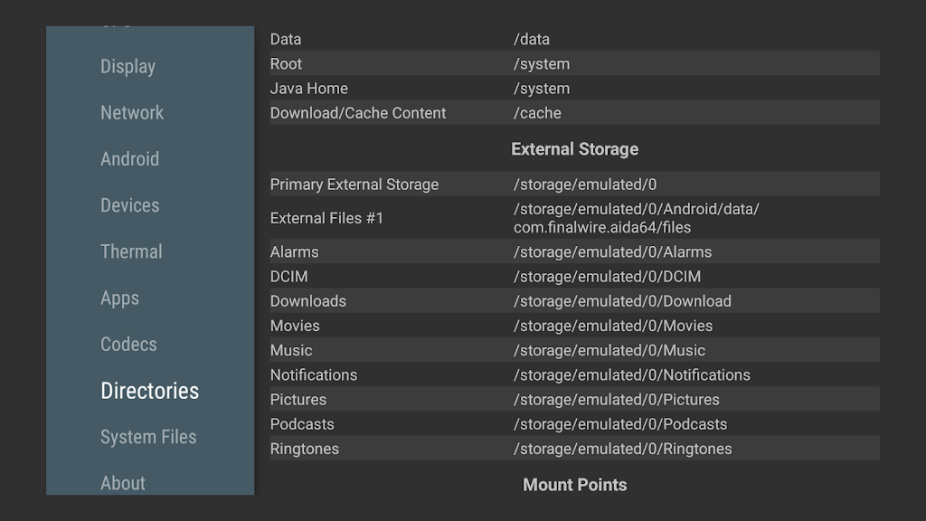926x521 pixels.
Task: Open the Codecs list
Action: [x=128, y=345]
